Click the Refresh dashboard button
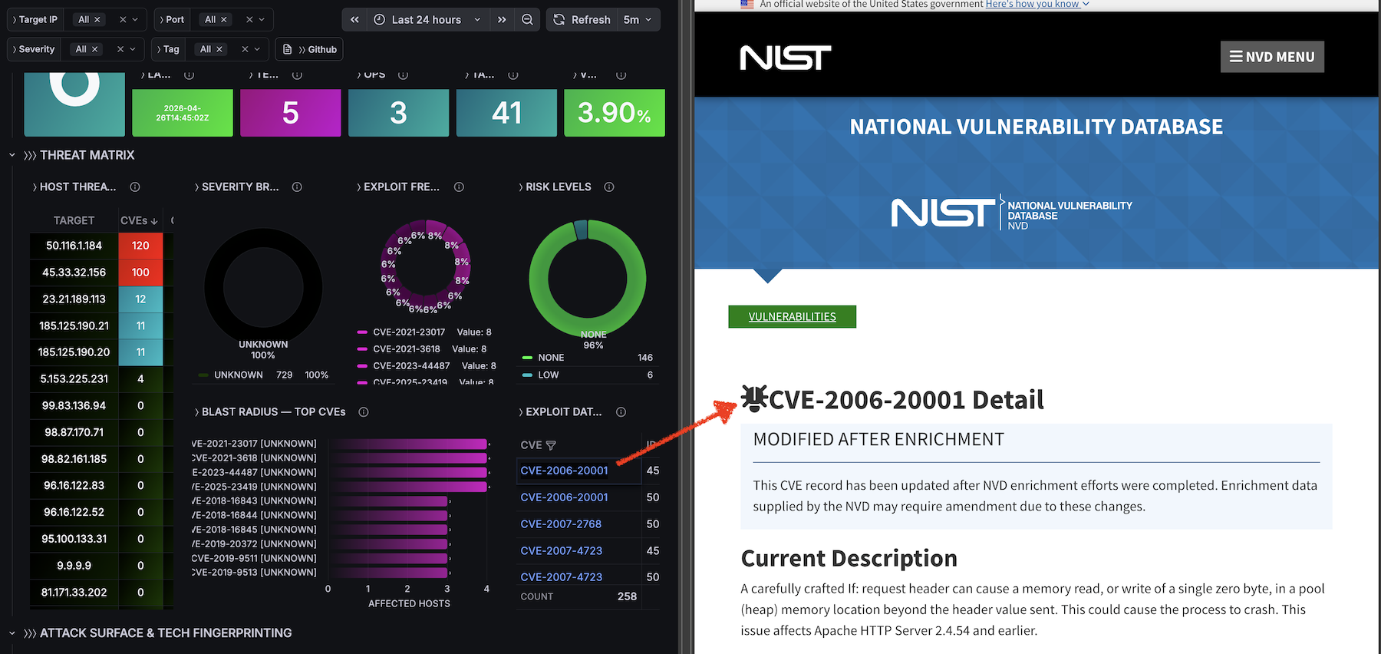 point(582,20)
